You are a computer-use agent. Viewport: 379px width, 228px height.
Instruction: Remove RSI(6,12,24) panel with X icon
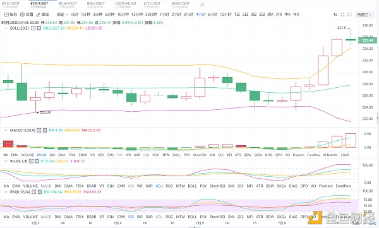[40, 192]
